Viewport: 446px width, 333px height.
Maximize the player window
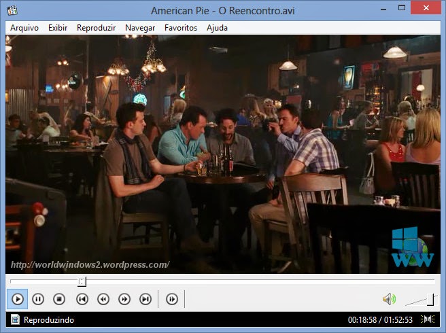coord(402,8)
